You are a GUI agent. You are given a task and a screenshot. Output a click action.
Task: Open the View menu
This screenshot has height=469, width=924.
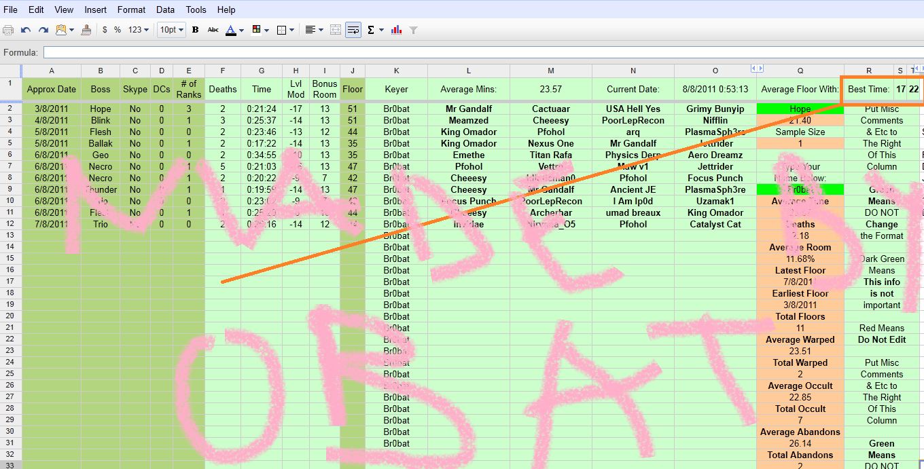(x=64, y=10)
